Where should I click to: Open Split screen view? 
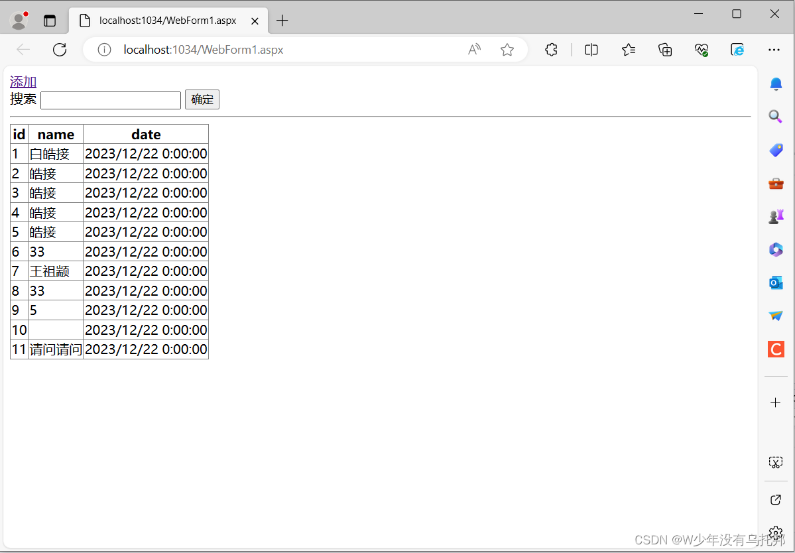click(591, 49)
